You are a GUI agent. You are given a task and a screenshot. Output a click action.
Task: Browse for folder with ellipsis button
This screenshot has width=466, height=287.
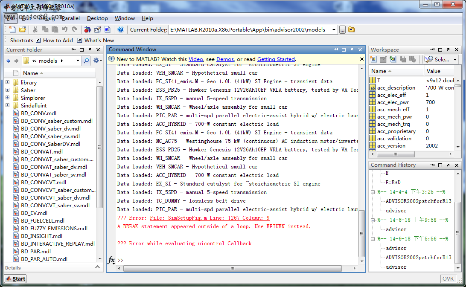(x=342, y=30)
